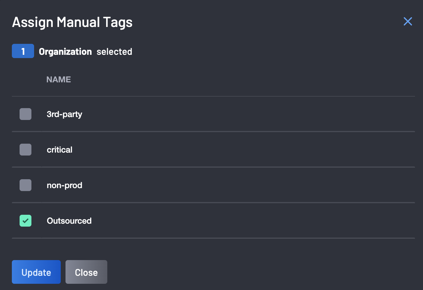
Task: Click empty space in the critical row
Action: click(x=243, y=150)
